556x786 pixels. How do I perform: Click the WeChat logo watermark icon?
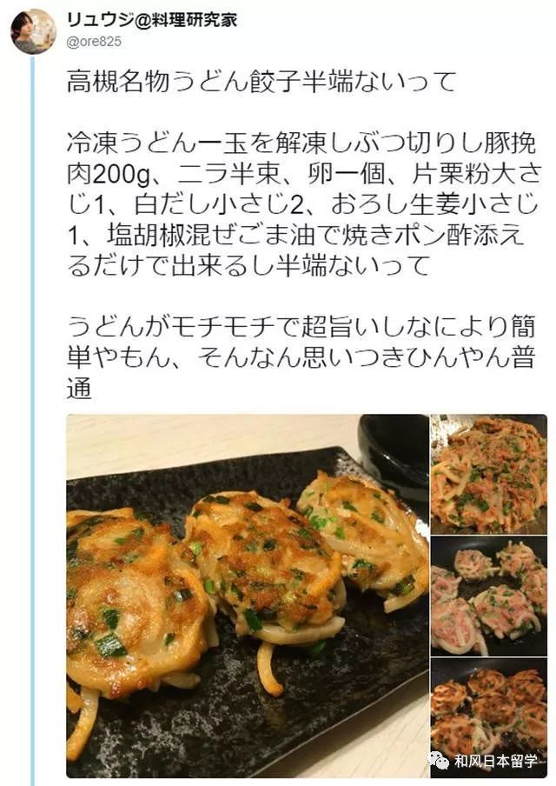click(x=439, y=761)
